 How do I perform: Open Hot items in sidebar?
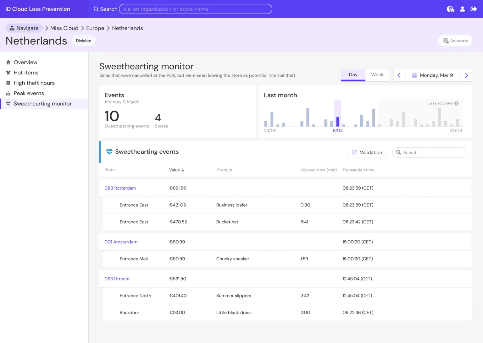point(26,73)
